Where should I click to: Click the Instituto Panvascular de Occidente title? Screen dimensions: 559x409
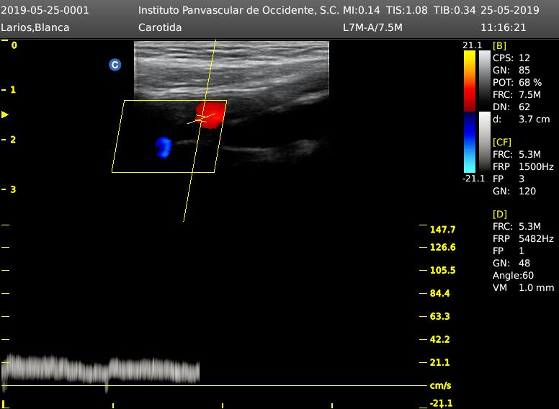point(239,10)
